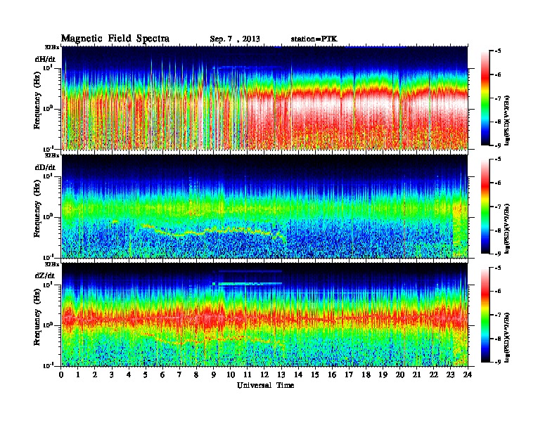This screenshot has width=557, height=430.
Task: Click the '-6' label on dZ/dt color bar
Action: tap(498, 292)
